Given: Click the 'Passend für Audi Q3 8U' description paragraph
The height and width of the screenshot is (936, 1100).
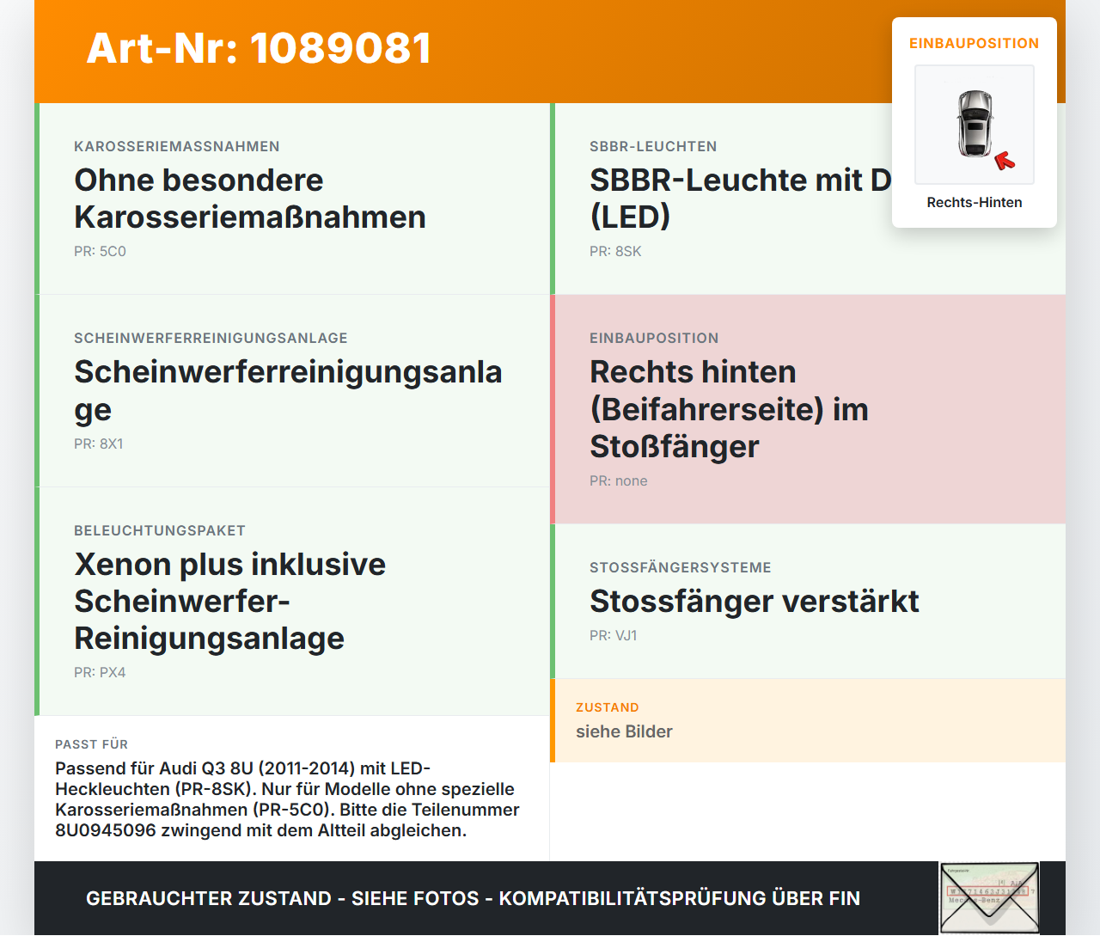Looking at the screenshot, I should (287, 799).
